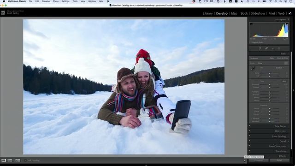The image size is (295, 166).
Task: Pick the White Balance eyedropper tool
Action: (253, 69)
